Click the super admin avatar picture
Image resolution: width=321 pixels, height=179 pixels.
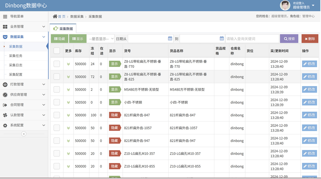pyautogui.click(x=285, y=5)
